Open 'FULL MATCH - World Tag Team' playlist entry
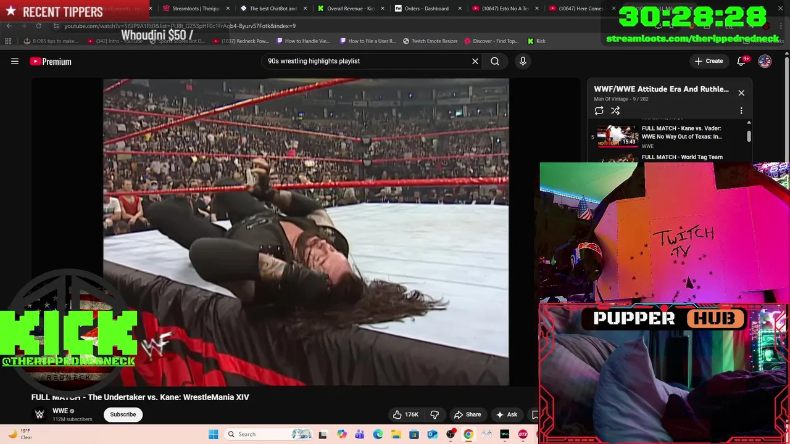 pos(682,157)
